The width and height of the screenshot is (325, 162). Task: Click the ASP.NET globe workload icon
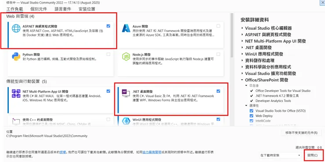(x=16, y=28)
